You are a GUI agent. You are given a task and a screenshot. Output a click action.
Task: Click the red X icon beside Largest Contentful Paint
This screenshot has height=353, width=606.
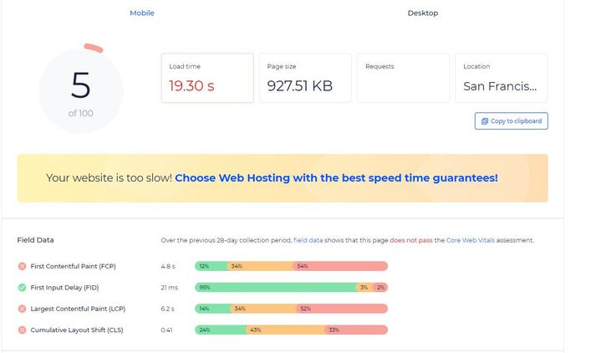pyautogui.click(x=22, y=309)
